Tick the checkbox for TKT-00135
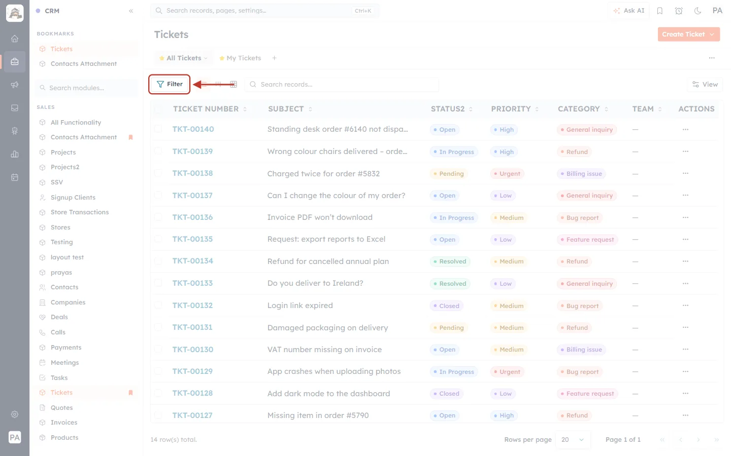 (x=158, y=239)
